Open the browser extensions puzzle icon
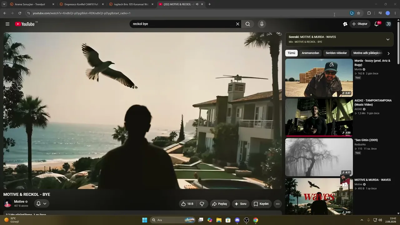 pyautogui.click(x=369, y=13)
